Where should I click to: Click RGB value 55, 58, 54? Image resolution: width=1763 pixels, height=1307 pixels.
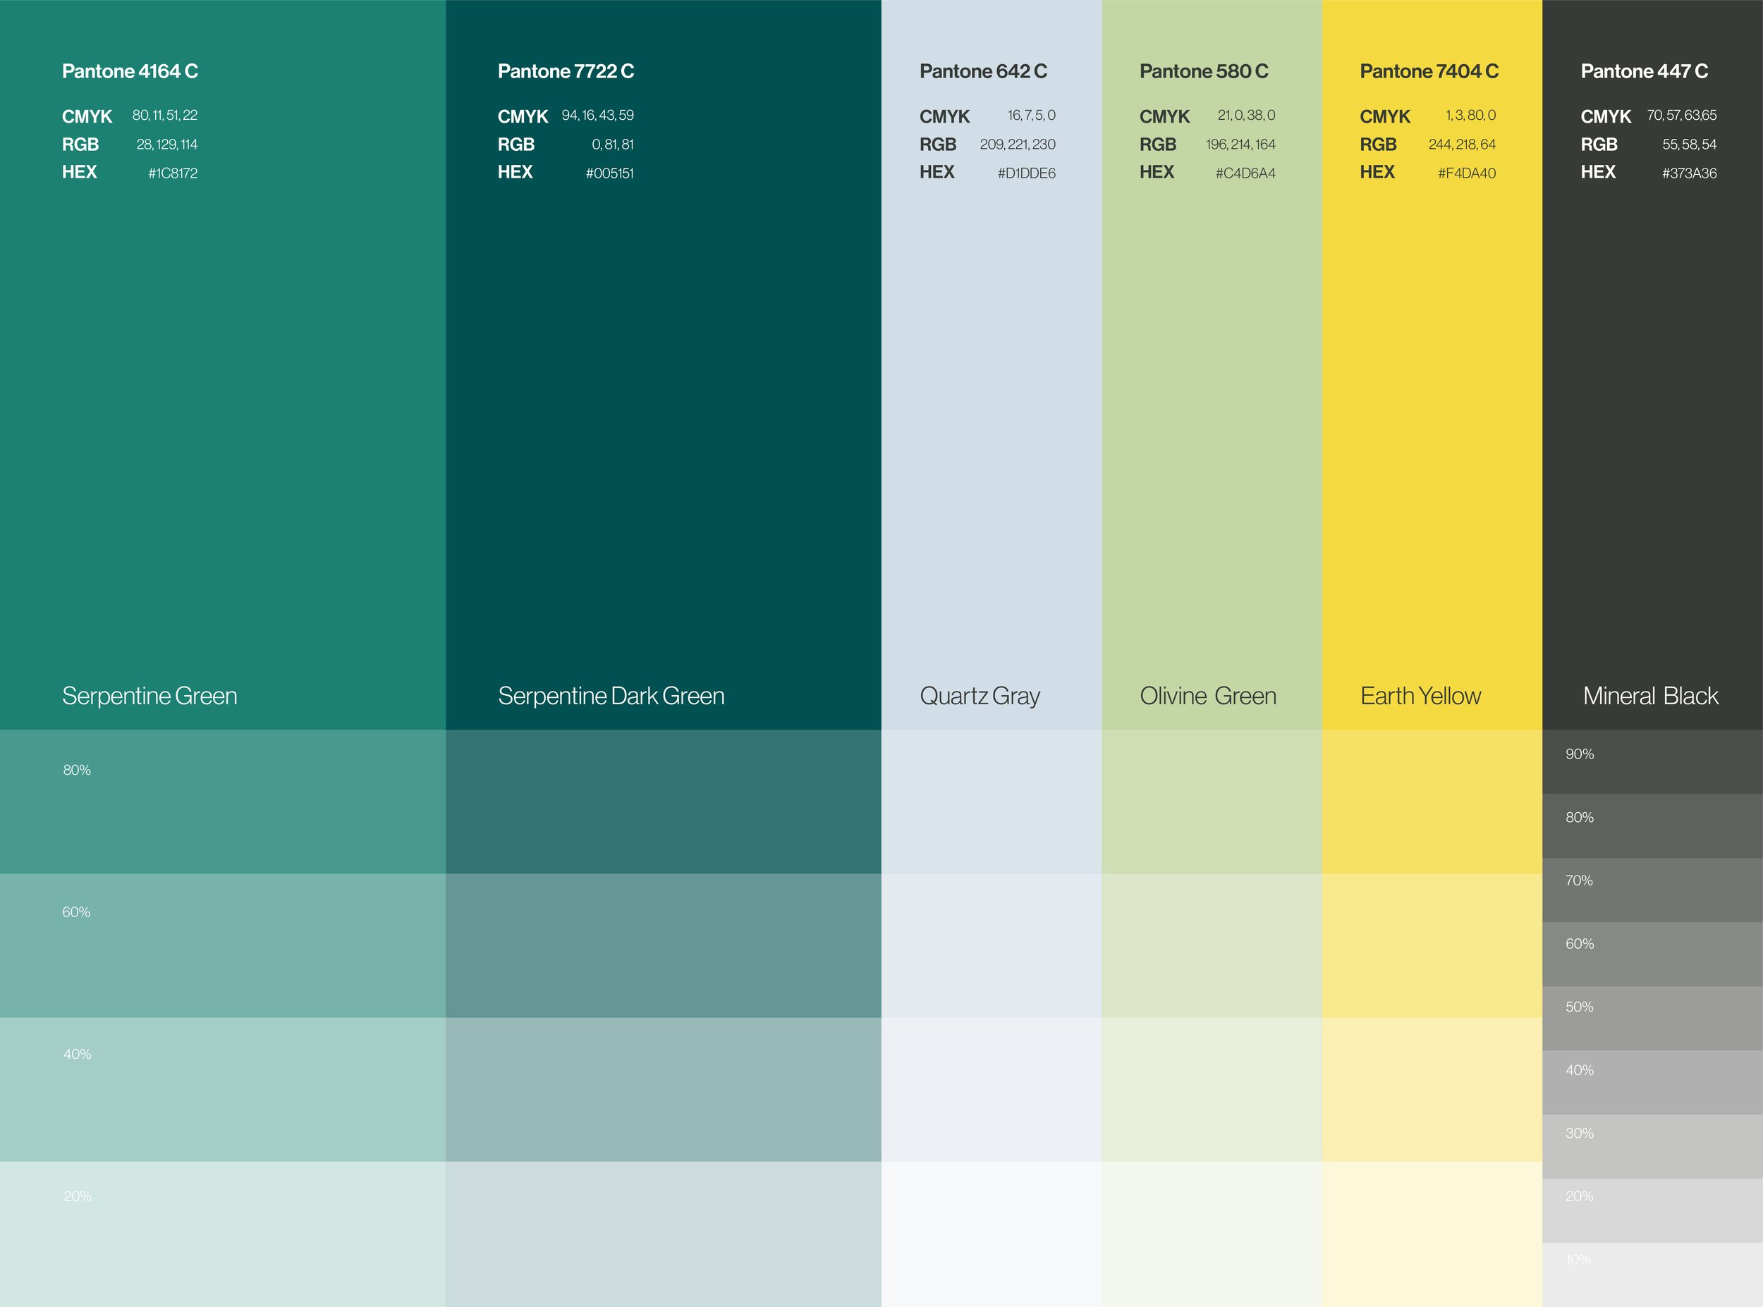(x=1690, y=145)
